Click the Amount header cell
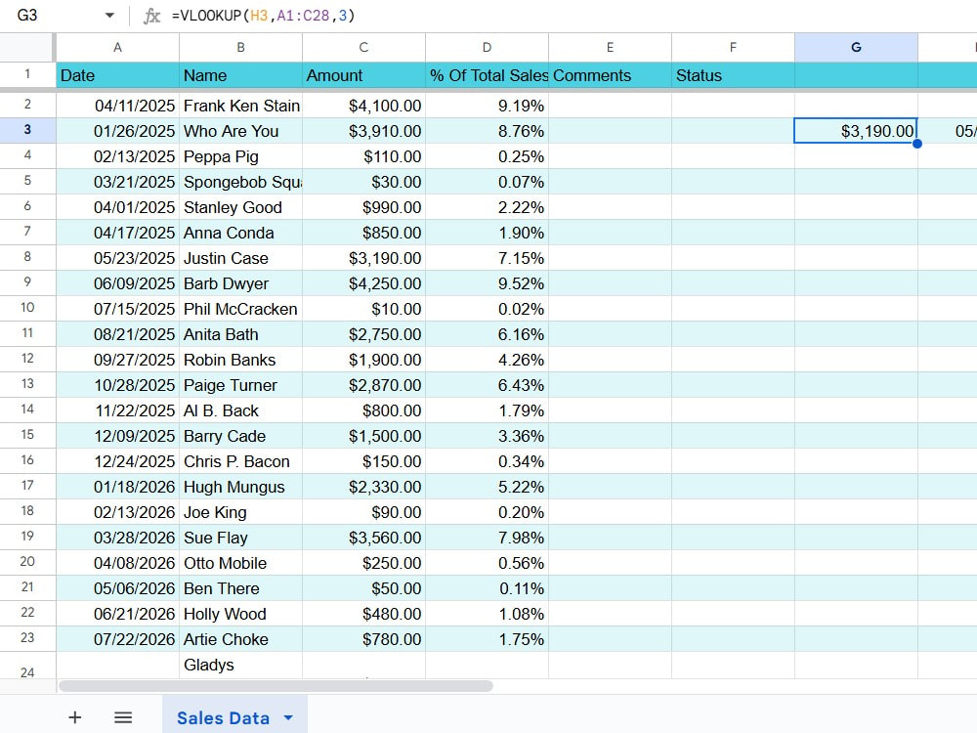The height and width of the screenshot is (733, 977). (363, 75)
